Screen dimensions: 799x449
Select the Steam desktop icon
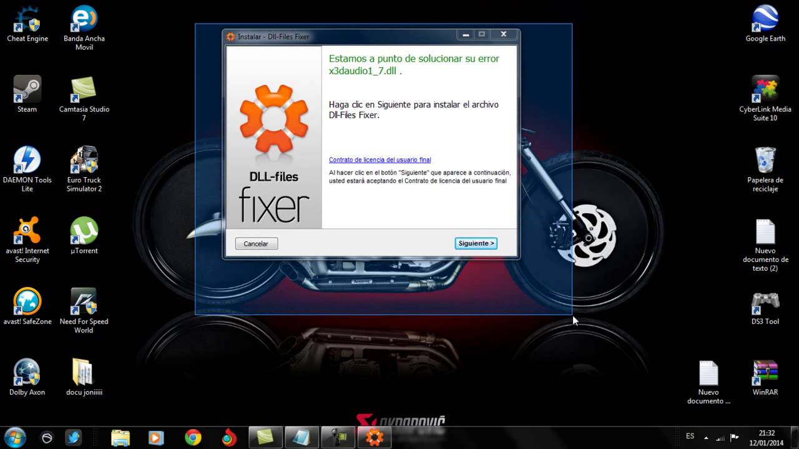pos(27,95)
